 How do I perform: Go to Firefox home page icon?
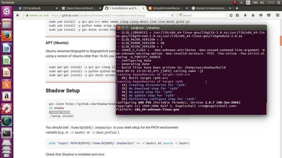click(253, 15)
